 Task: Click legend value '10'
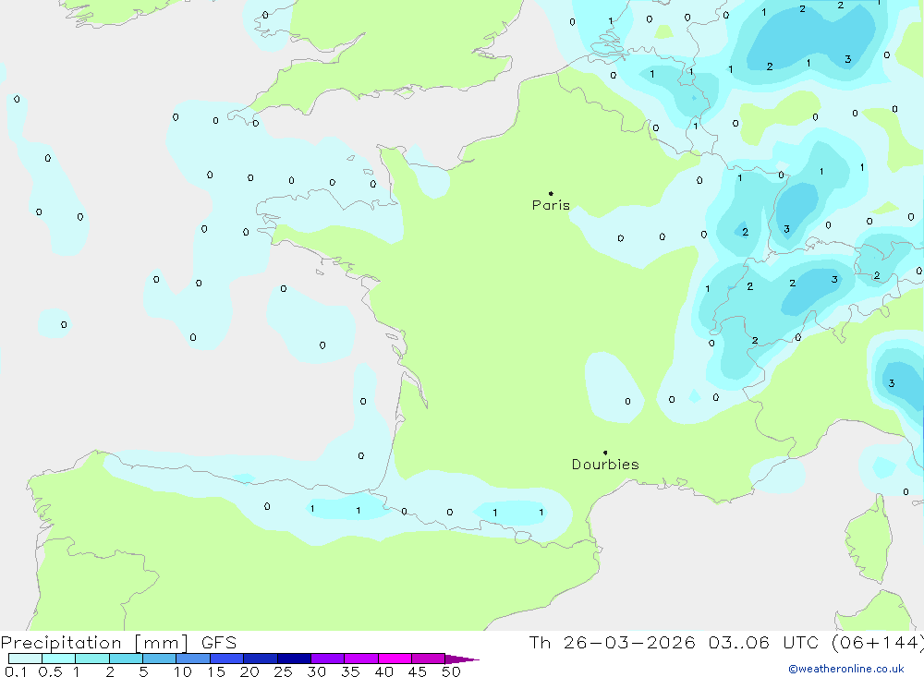(182, 671)
